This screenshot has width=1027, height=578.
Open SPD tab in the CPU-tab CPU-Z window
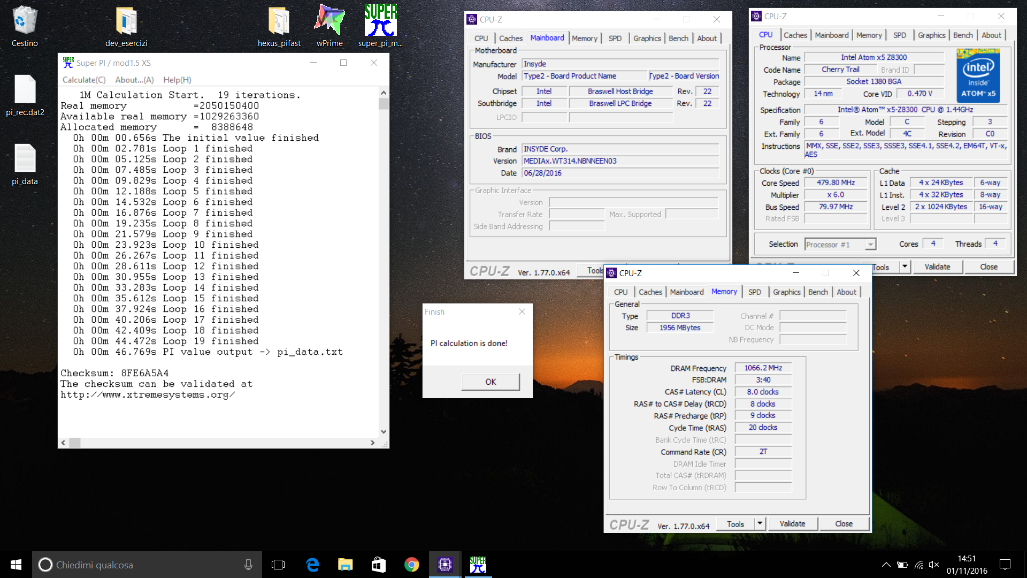pos(900,35)
